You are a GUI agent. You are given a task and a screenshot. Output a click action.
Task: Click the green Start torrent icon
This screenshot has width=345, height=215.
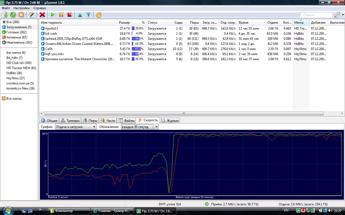click(53, 15)
